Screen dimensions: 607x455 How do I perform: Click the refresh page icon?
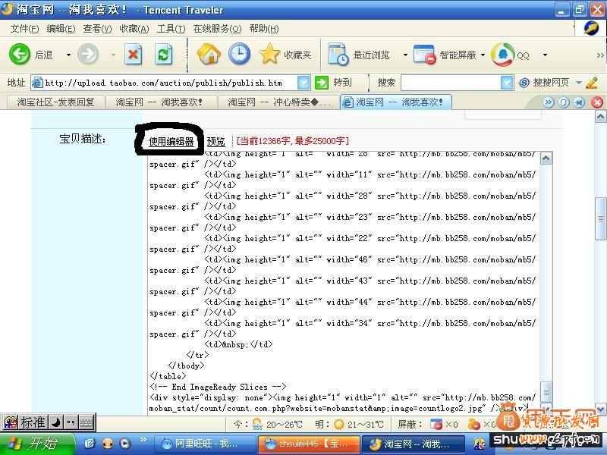pos(164,55)
